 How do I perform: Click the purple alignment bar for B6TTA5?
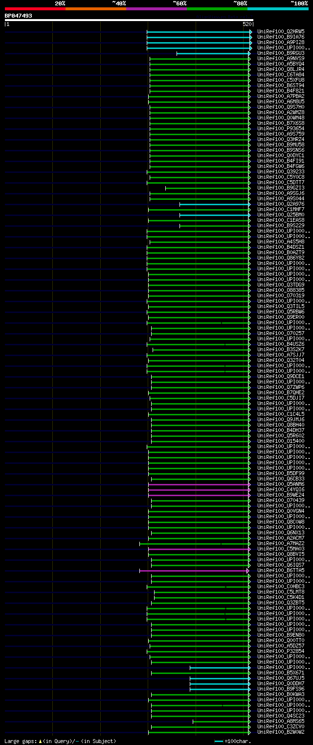tap(194, 570)
